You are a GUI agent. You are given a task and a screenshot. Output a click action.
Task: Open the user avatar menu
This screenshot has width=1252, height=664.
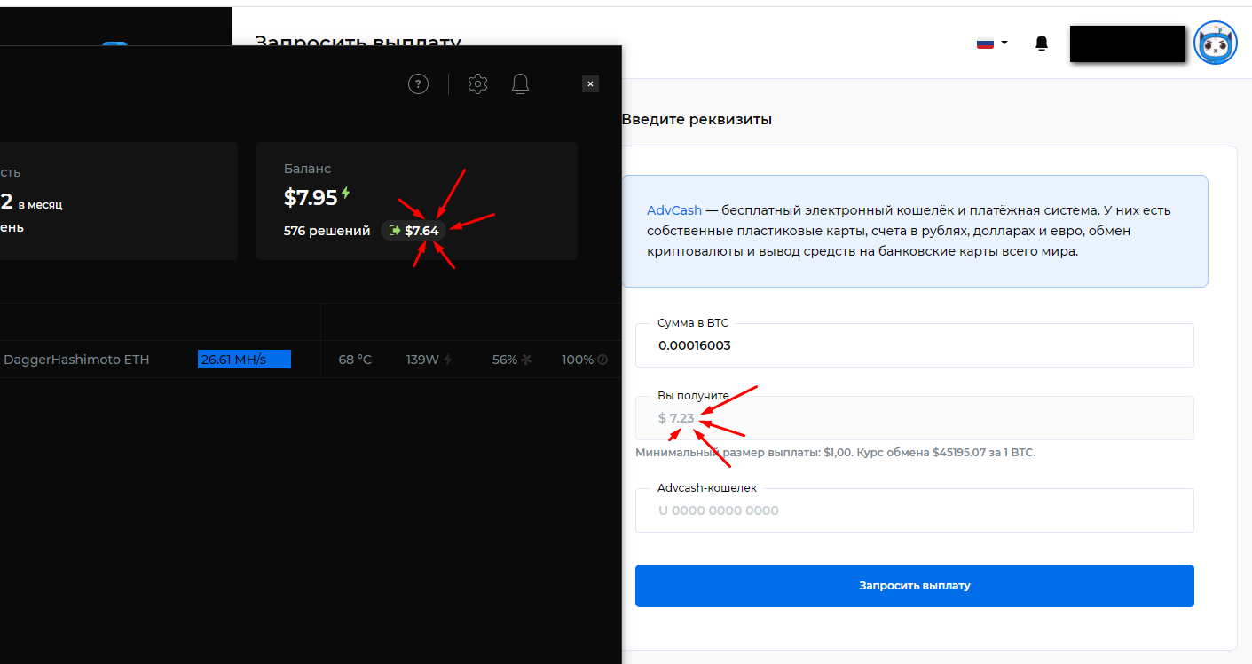[1215, 43]
